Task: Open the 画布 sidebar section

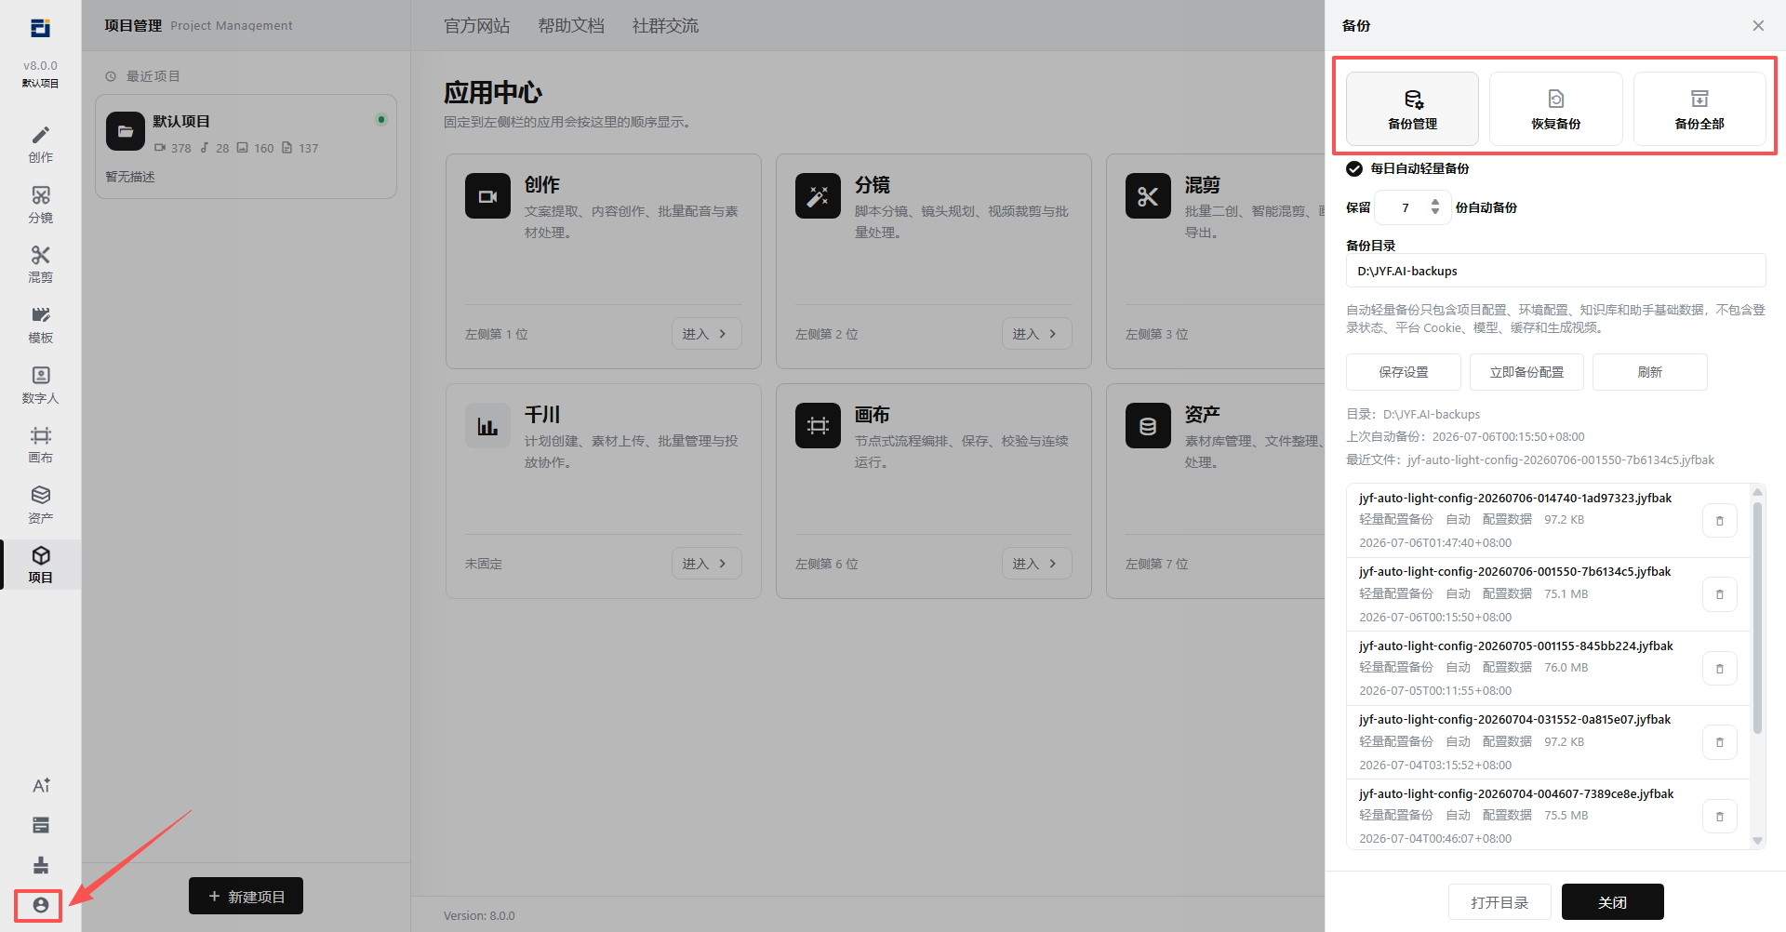Action: tap(40, 445)
